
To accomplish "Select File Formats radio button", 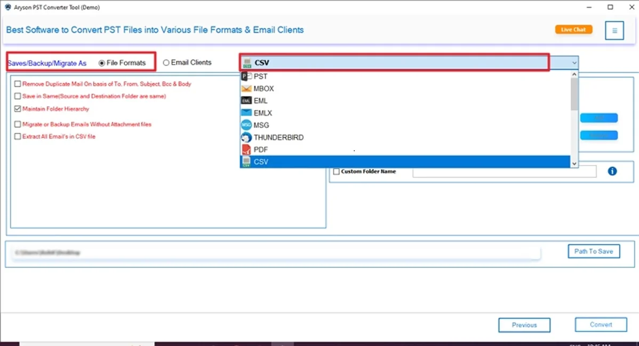I will point(101,63).
